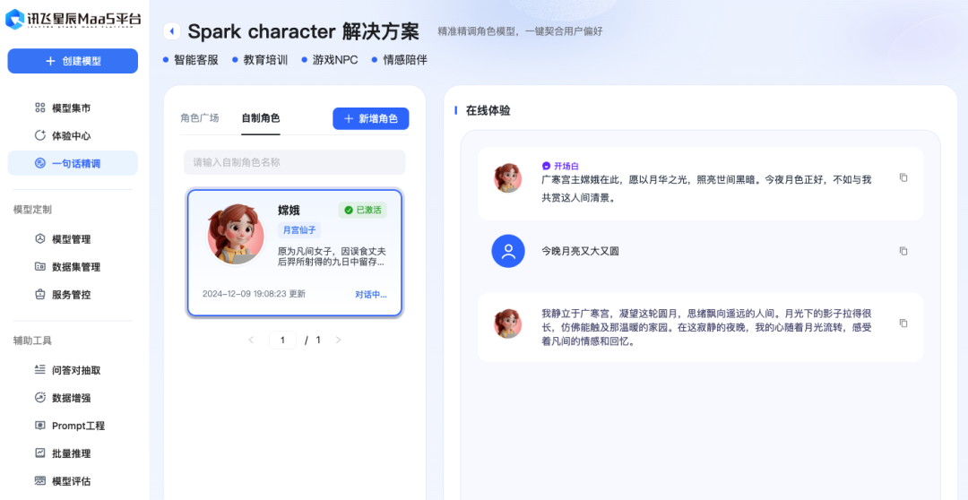Click the 对话中... link on 嫦娥 card
This screenshot has height=500, width=968.
click(x=371, y=294)
